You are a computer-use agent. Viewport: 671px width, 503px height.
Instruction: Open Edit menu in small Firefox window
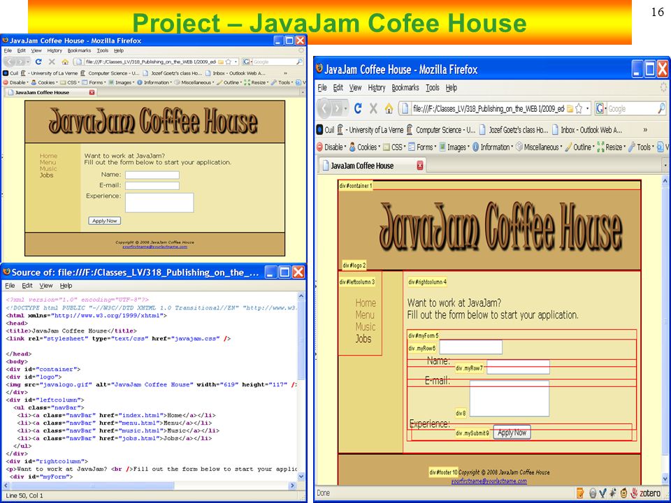point(22,50)
